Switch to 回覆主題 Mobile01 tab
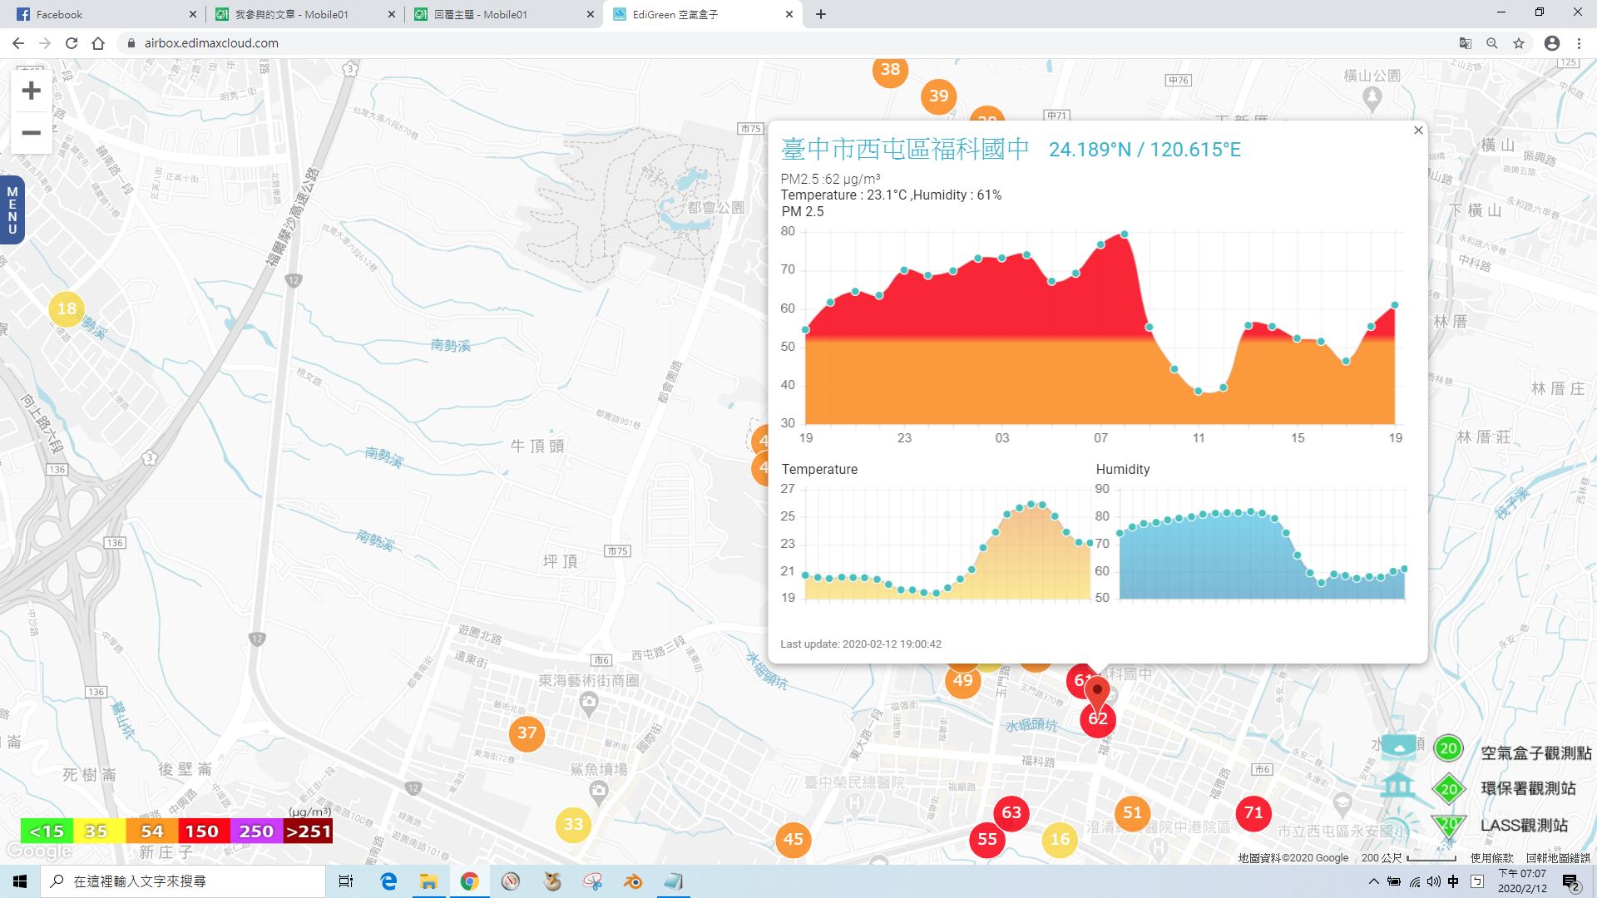The height and width of the screenshot is (898, 1597). pos(503,14)
